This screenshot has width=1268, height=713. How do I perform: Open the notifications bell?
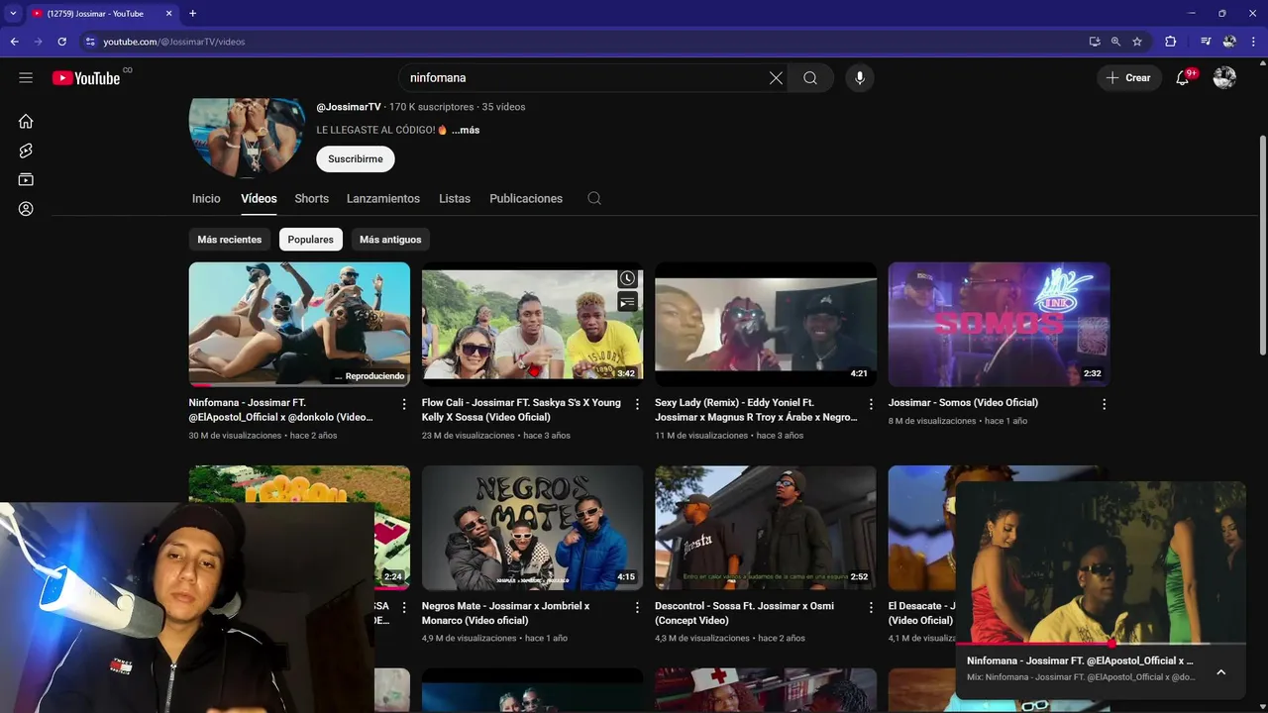(x=1182, y=77)
